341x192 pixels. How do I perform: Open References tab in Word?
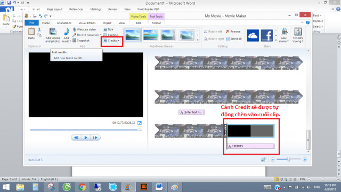pos(76,10)
